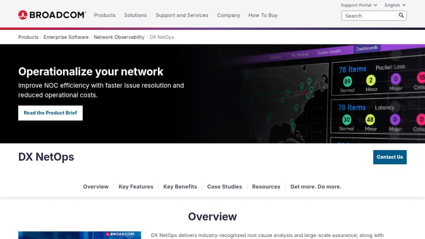
Task: Click the Contact Us button
Action: point(390,157)
